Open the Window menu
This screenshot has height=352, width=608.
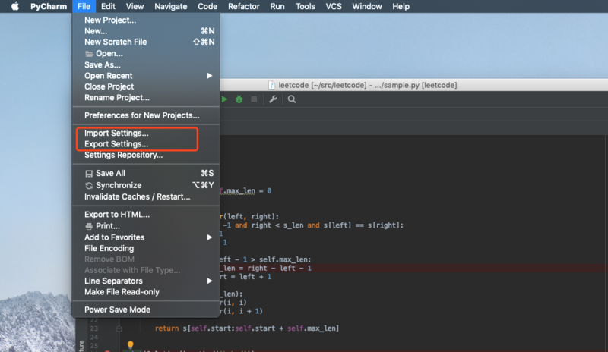coord(367,6)
